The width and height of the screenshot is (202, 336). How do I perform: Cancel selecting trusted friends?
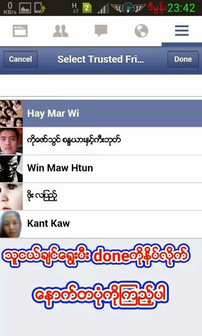pos(21,59)
